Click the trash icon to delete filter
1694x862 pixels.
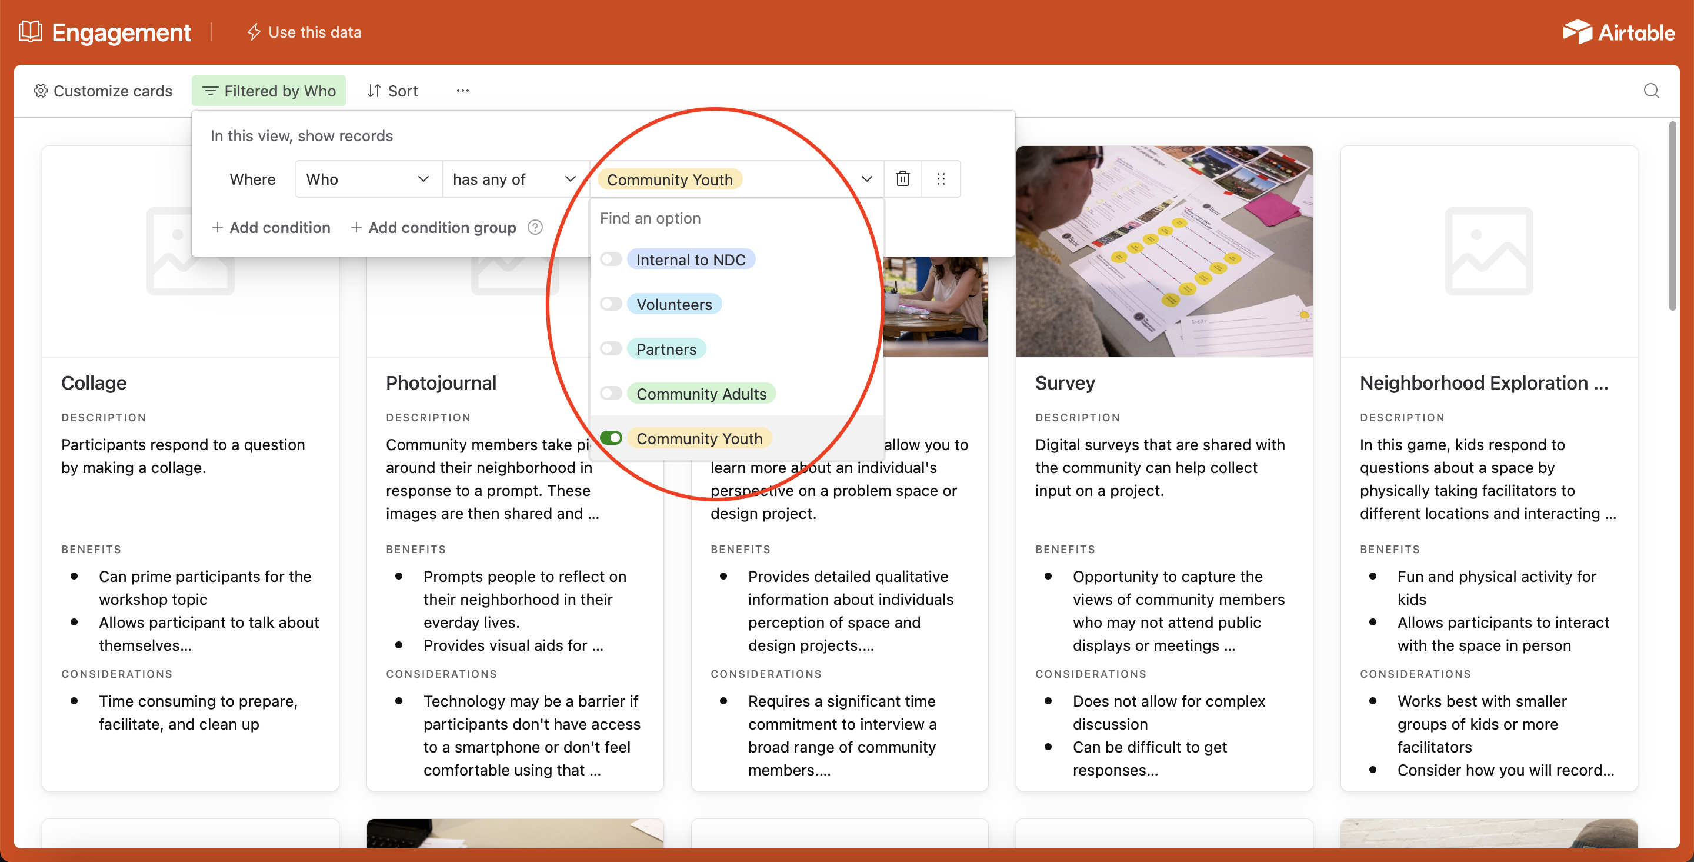coord(902,179)
